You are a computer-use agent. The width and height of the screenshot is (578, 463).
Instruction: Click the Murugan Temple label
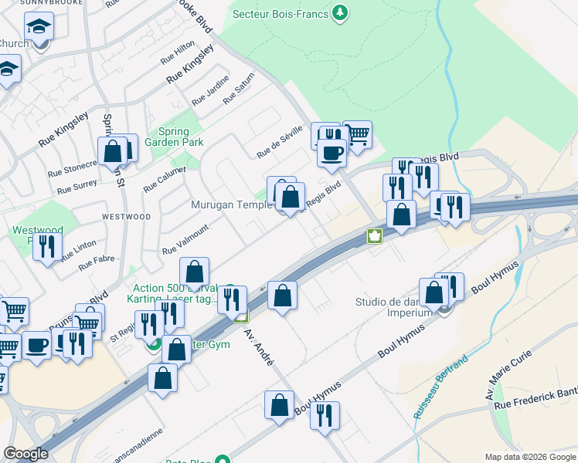232,204
